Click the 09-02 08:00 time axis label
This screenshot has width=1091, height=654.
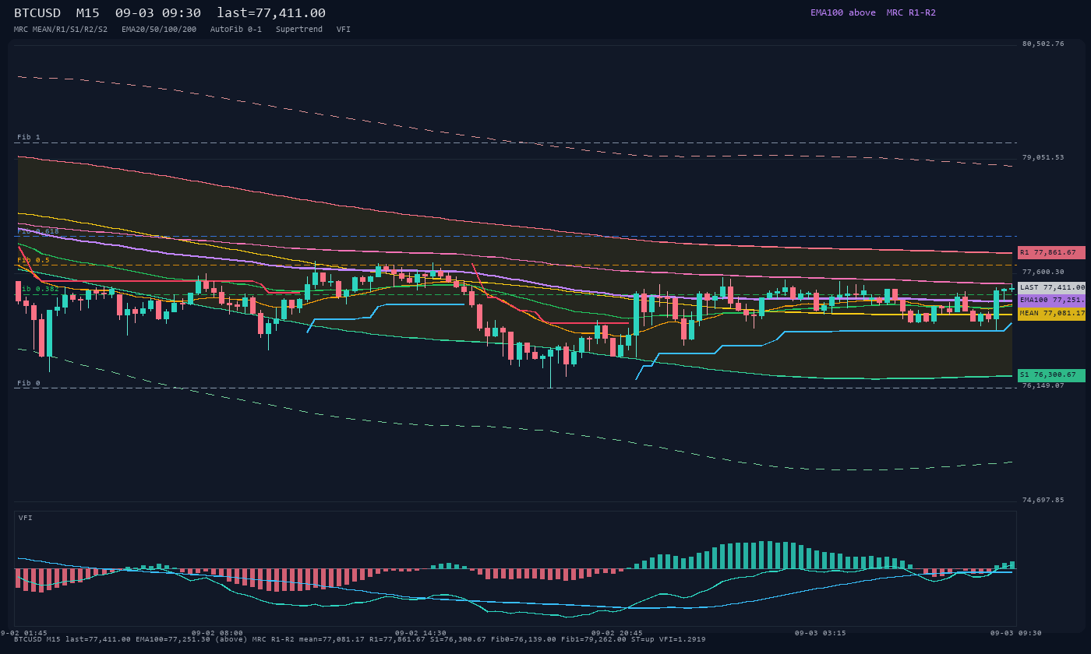[x=217, y=633]
